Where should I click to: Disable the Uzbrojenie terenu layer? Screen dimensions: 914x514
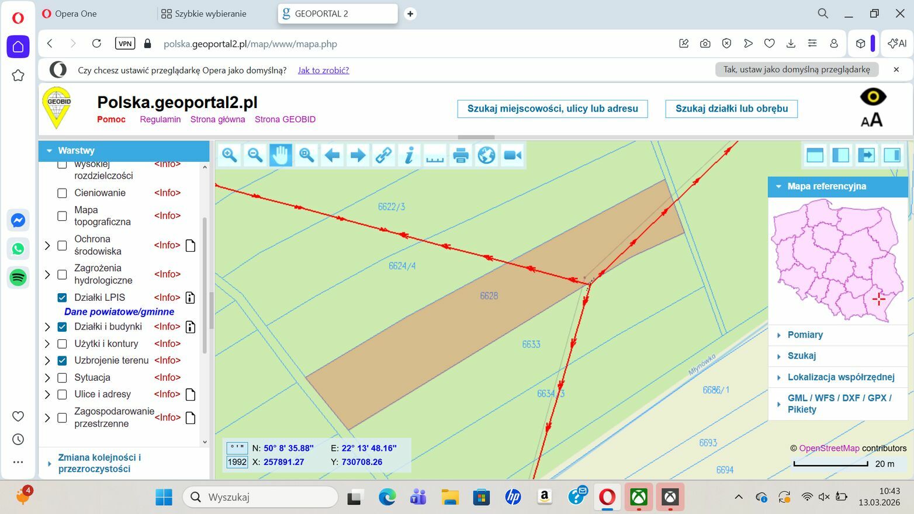[62, 361]
